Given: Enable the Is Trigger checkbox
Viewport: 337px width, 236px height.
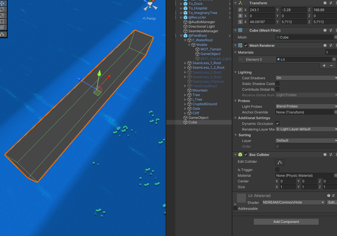Looking at the screenshot, I should (277, 170).
